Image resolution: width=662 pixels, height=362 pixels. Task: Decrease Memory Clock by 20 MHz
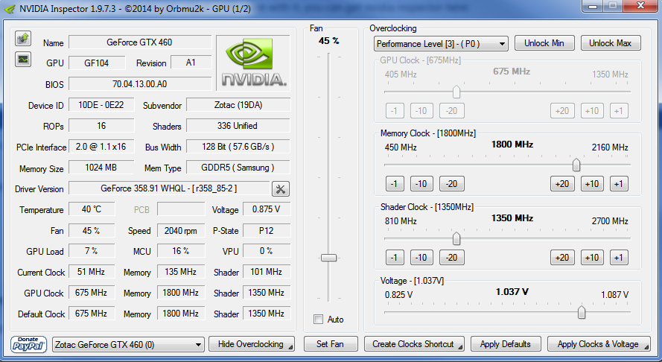tap(452, 184)
